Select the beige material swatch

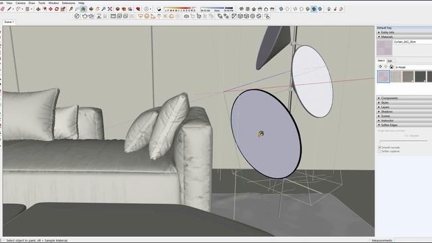[x=396, y=76]
